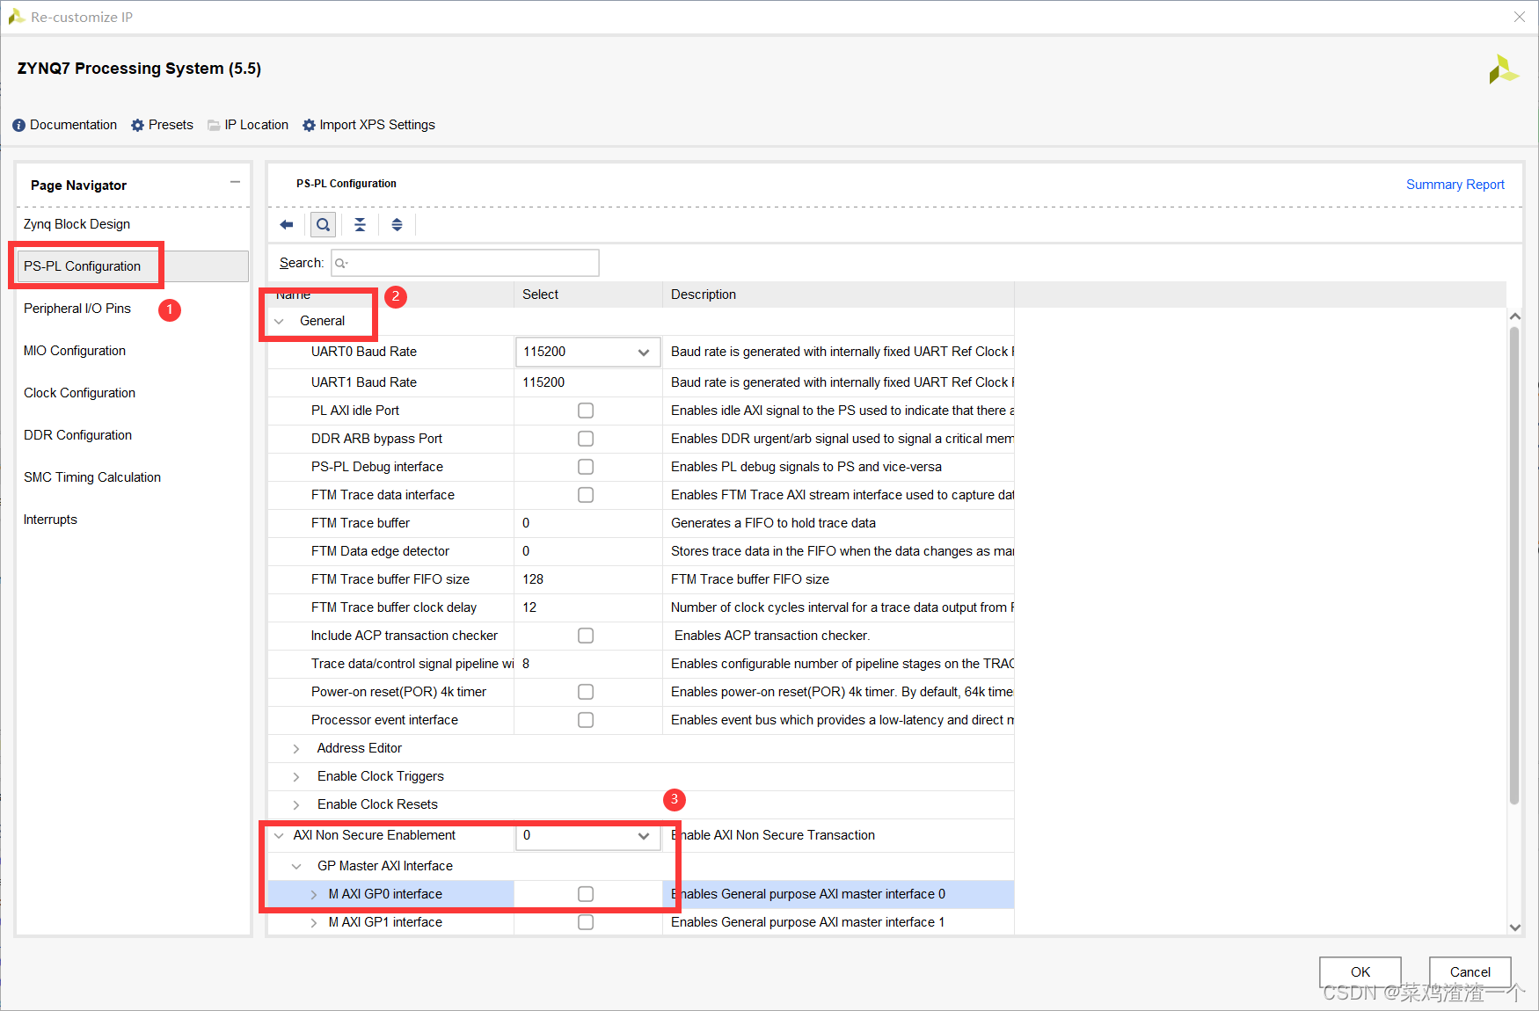
Task: Expand Enable Clock Resets section
Action: tap(296, 805)
